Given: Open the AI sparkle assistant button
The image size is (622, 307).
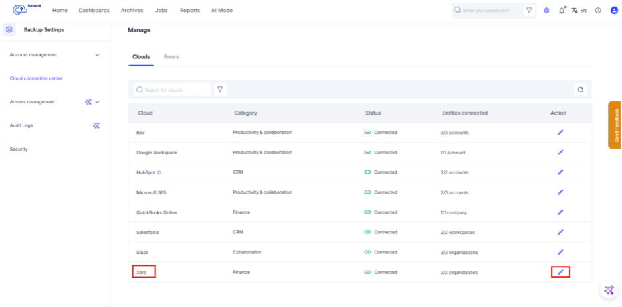Looking at the screenshot, I should point(609,290).
